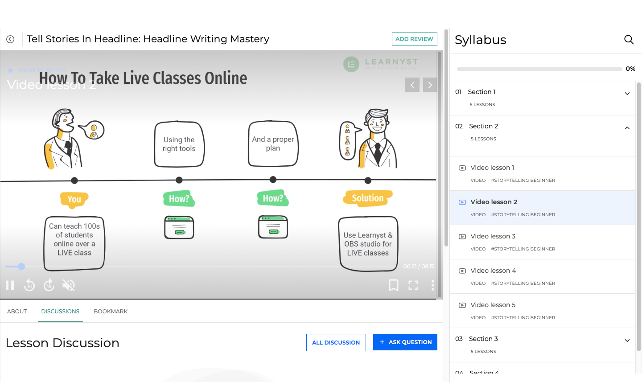The image size is (642, 382).
Task: Open Video lesson 4
Action: click(x=542, y=276)
